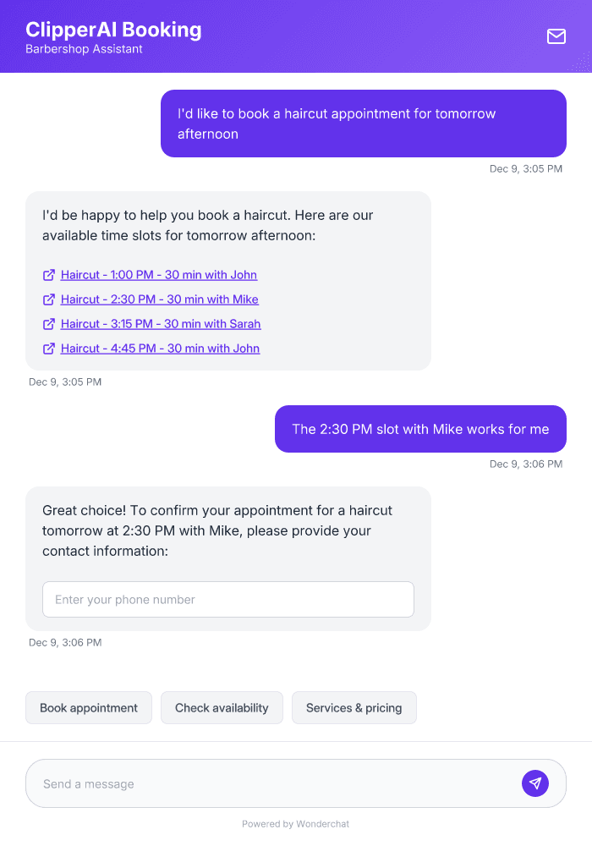Click the external-link icon beside the 3:15 PM slot

49,324
